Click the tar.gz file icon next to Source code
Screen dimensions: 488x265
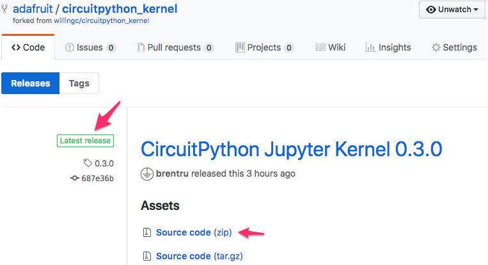click(147, 256)
